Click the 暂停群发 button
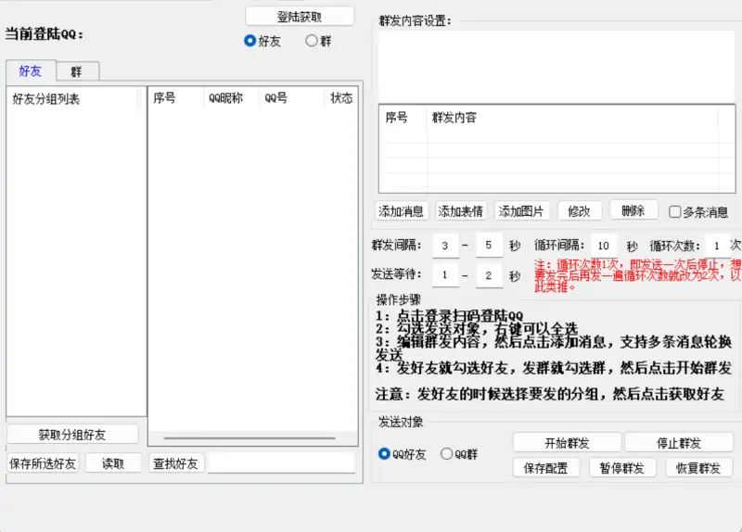The image size is (742, 532). tap(622, 468)
